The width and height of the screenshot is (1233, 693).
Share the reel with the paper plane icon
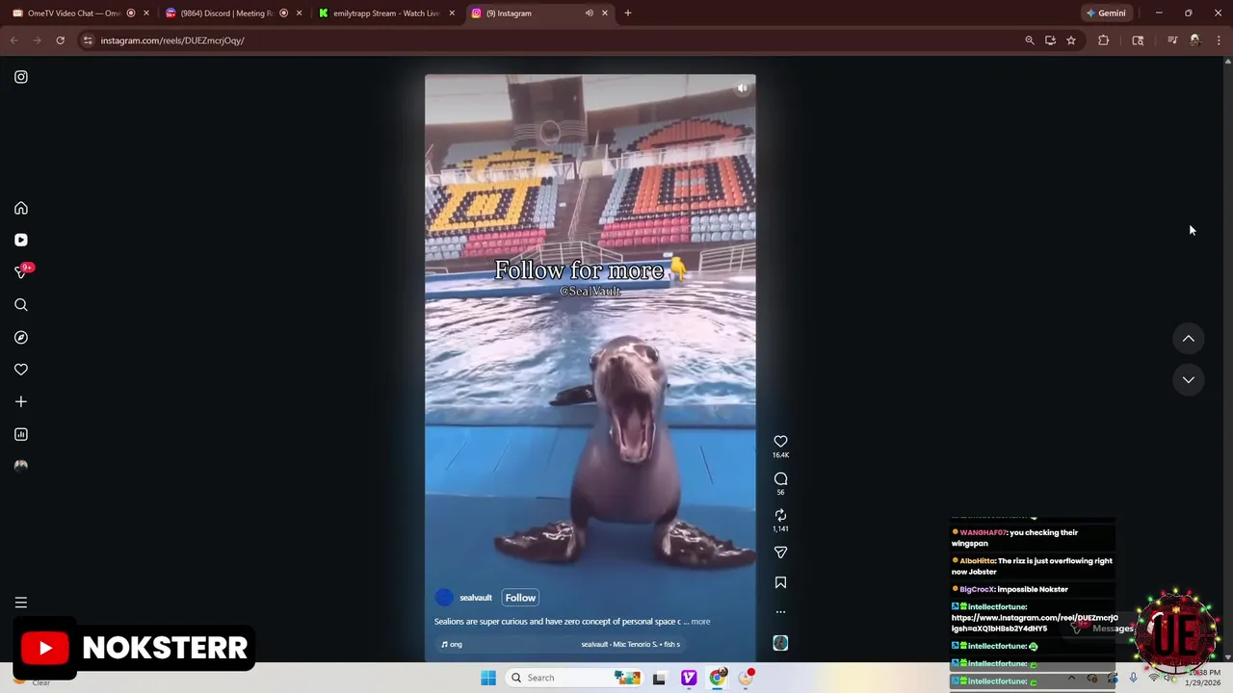(x=780, y=552)
